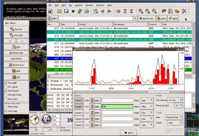This screenshot has width=199, height=136.
Task: Save capture with floppy disk icon
Action: coord(66,11)
